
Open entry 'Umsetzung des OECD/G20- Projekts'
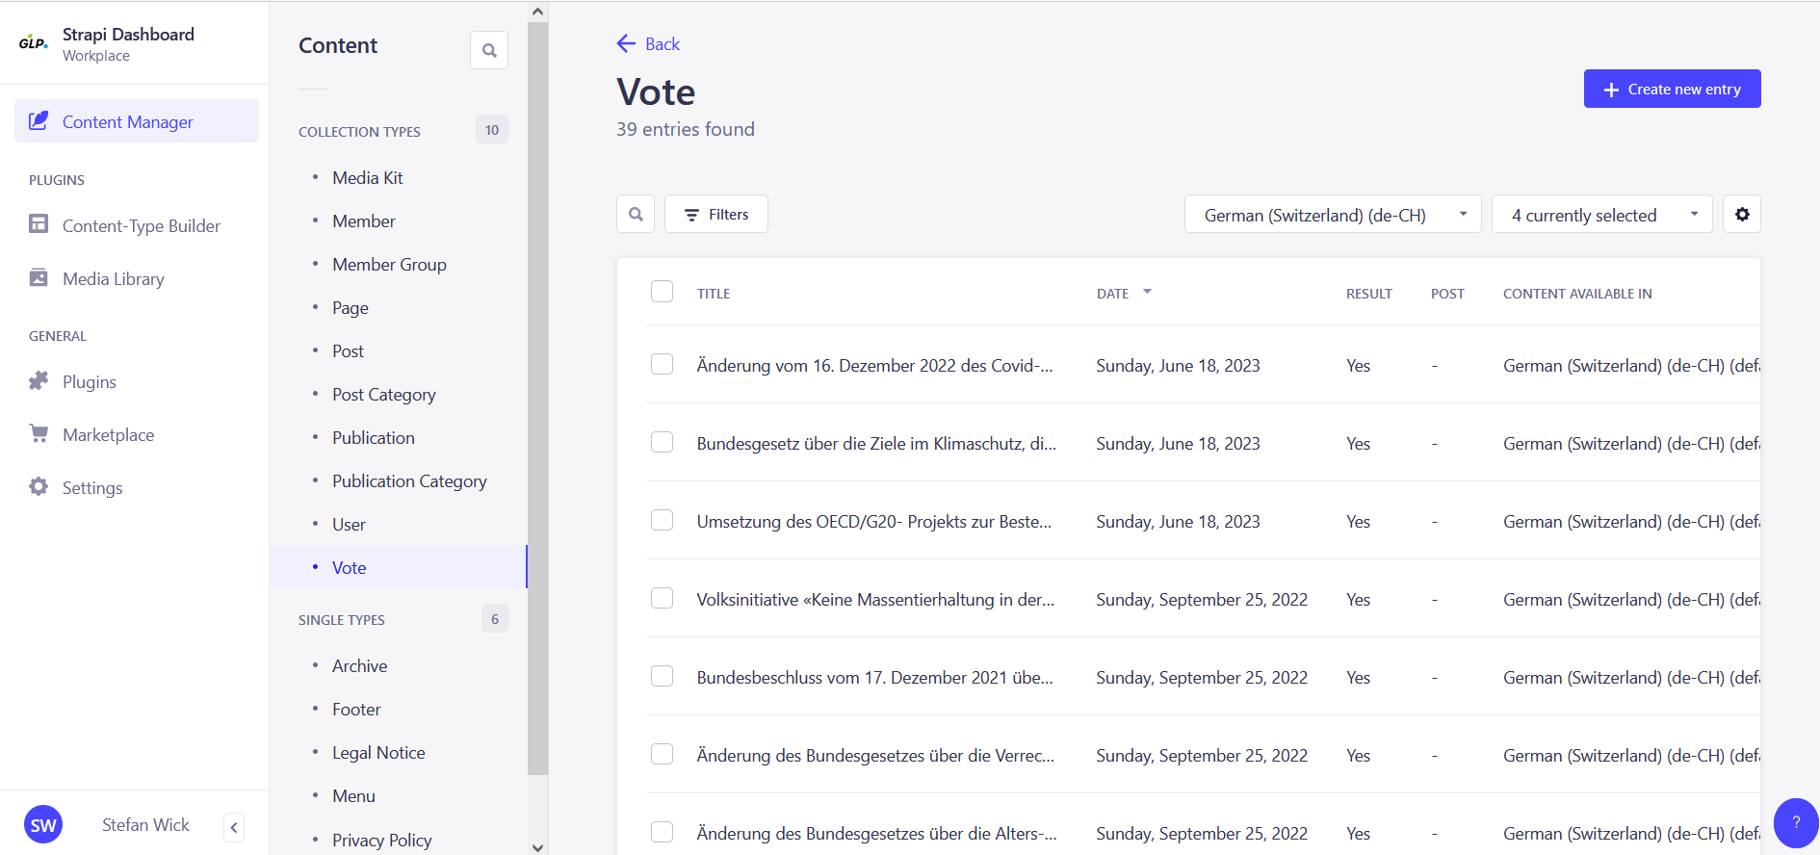point(873,521)
